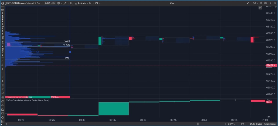This screenshot has width=278, height=126.
Task: Click the blue profile anchor square handle
Action: coord(70,52)
